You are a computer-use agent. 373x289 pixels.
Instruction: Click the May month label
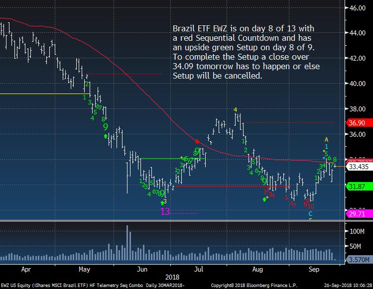tap(84, 270)
